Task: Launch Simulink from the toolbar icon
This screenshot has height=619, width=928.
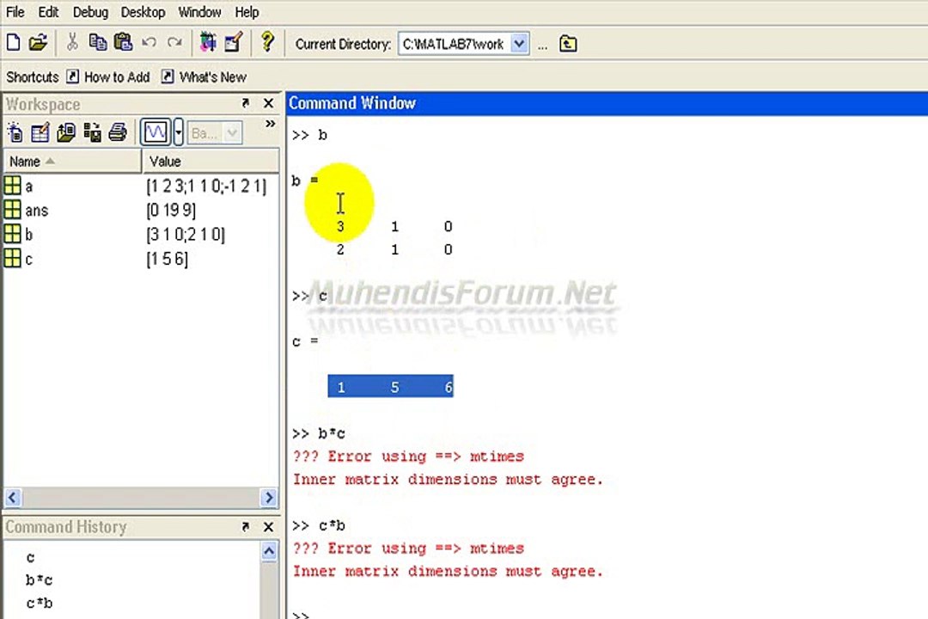Action: pos(208,43)
